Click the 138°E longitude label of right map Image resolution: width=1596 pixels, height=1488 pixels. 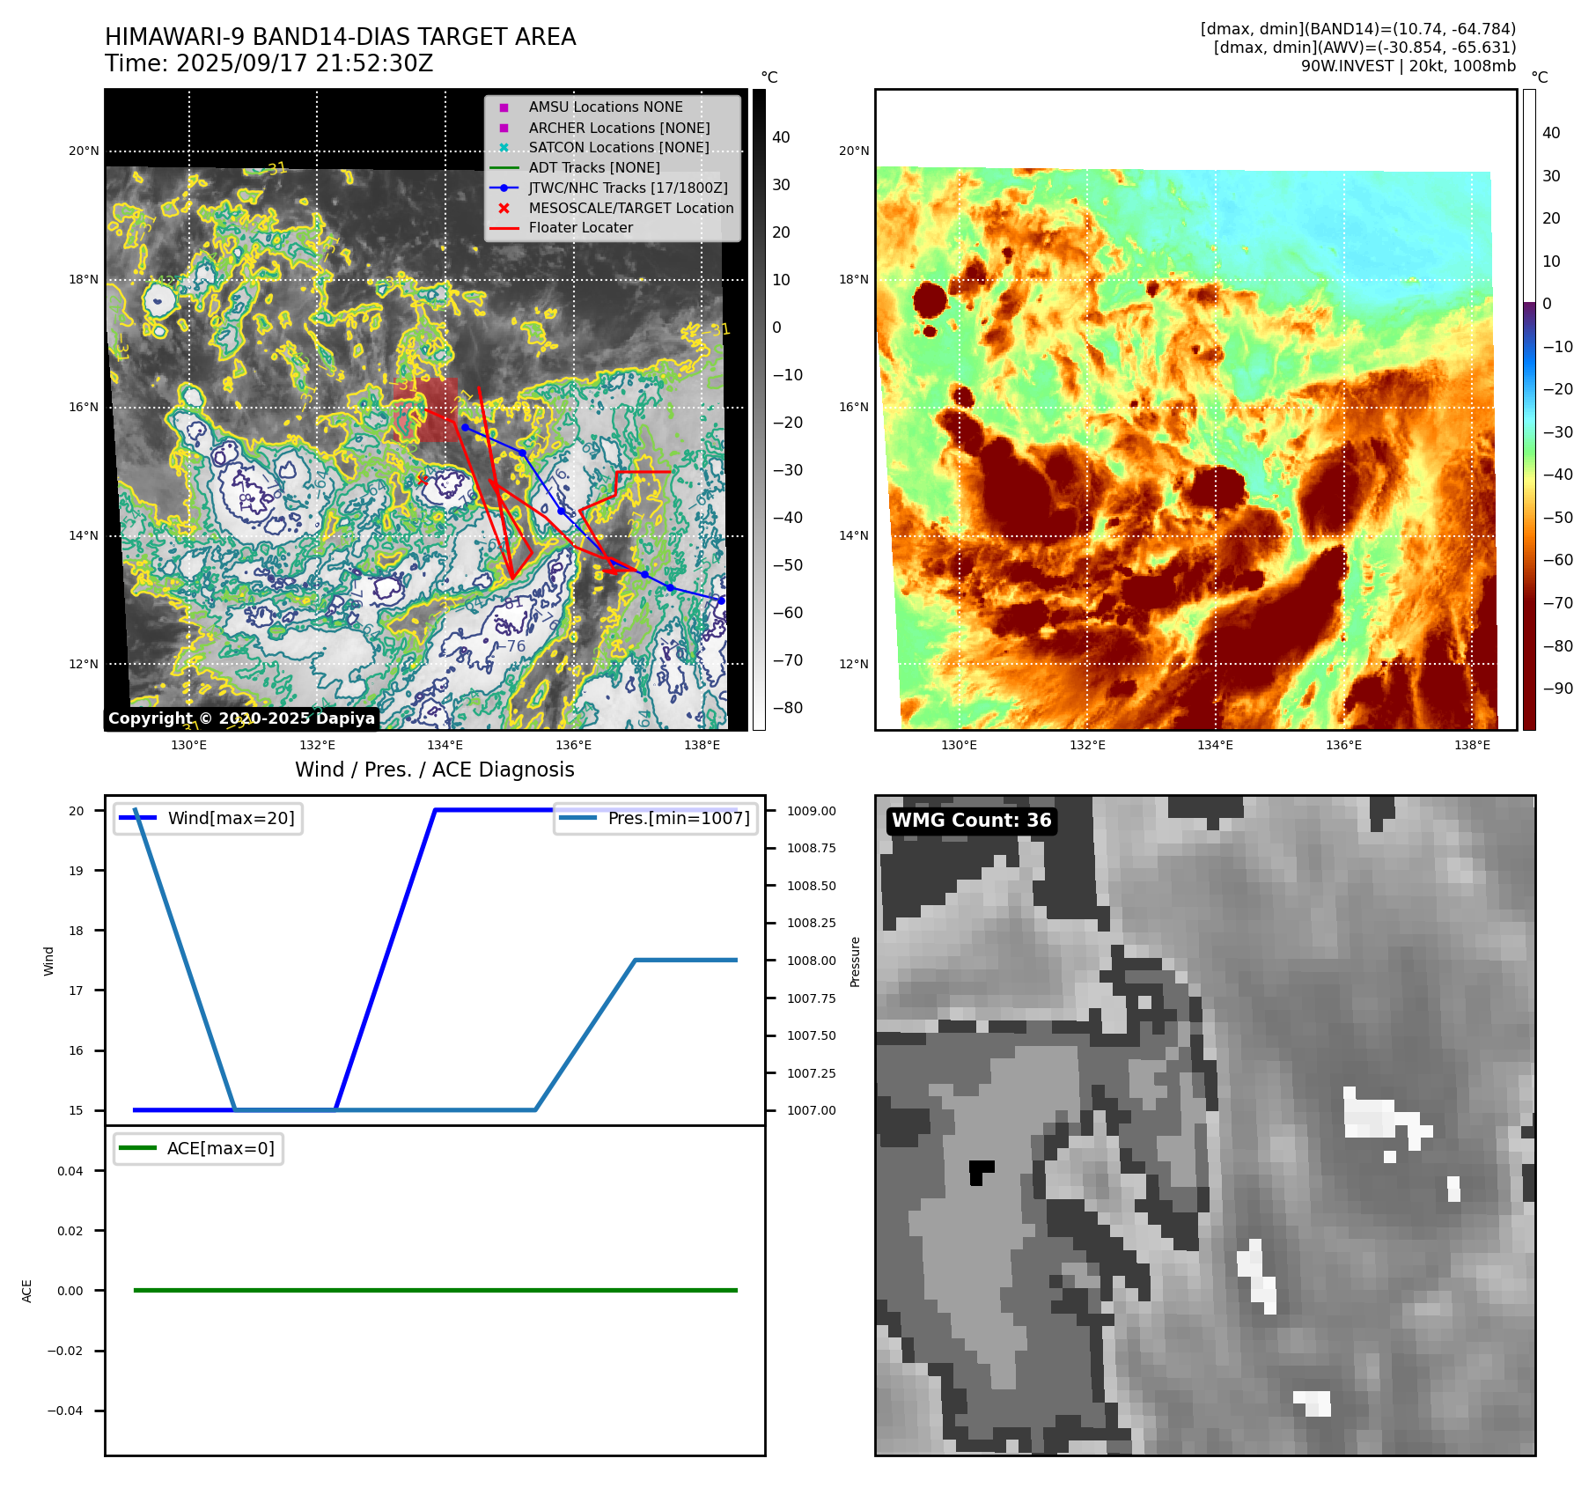pyautogui.click(x=1473, y=745)
